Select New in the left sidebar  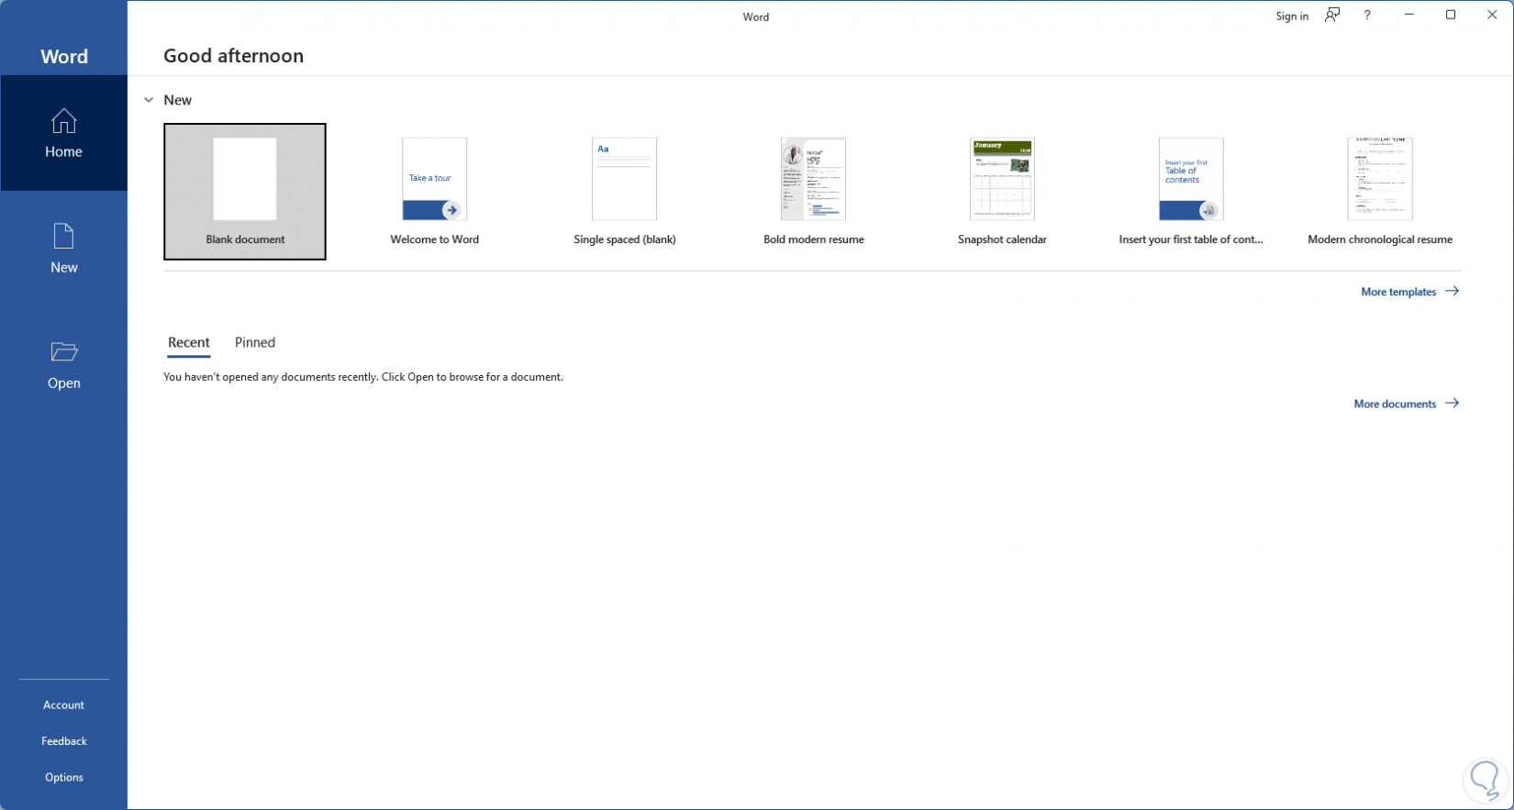pyautogui.click(x=63, y=249)
